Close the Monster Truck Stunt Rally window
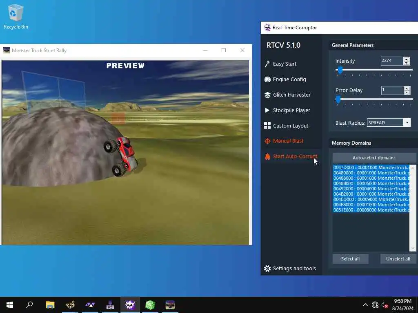 tap(242, 50)
